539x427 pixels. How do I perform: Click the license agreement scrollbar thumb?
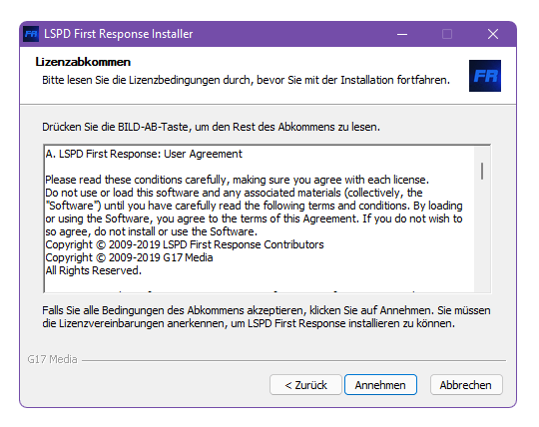(x=482, y=171)
